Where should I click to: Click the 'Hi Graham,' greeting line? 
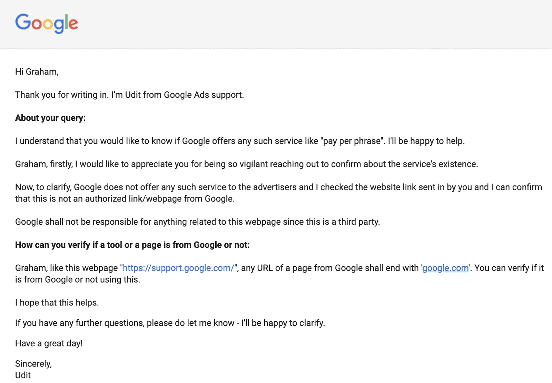pos(37,72)
